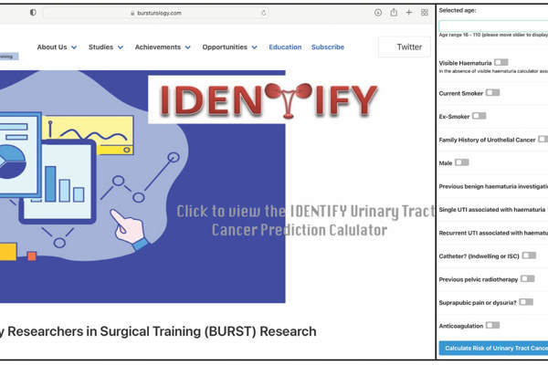Viewport: 548px width, 365px height.
Task: Go to the Subscribe menu link
Action: point(328,47)
